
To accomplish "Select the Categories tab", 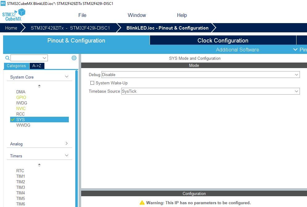I will pyautogui.click(x=16, y=66).
